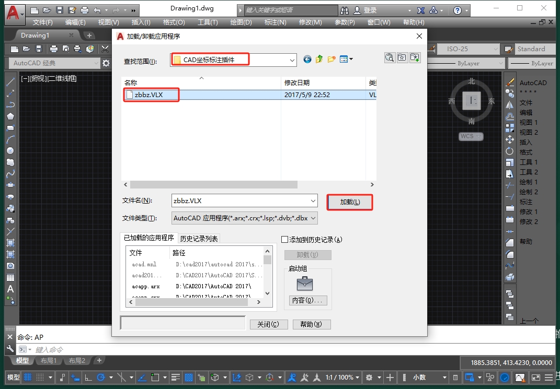Open the WCS dropdown under the ViewCube

point(471,136)
